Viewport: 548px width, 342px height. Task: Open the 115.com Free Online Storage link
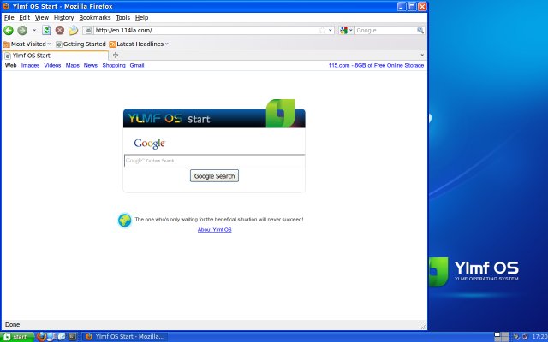(376, 65)
